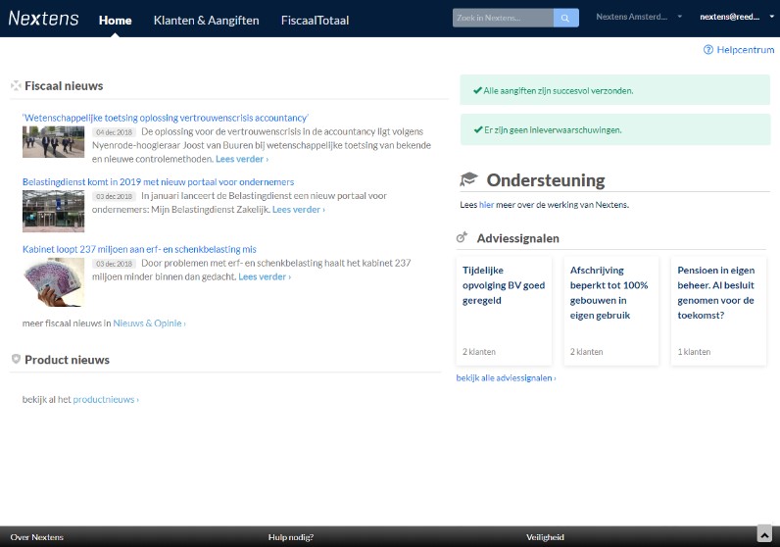This screenshot has height=547, width=780.
Task: Open Pensioen in eigen beheer card
Action: 718,311
